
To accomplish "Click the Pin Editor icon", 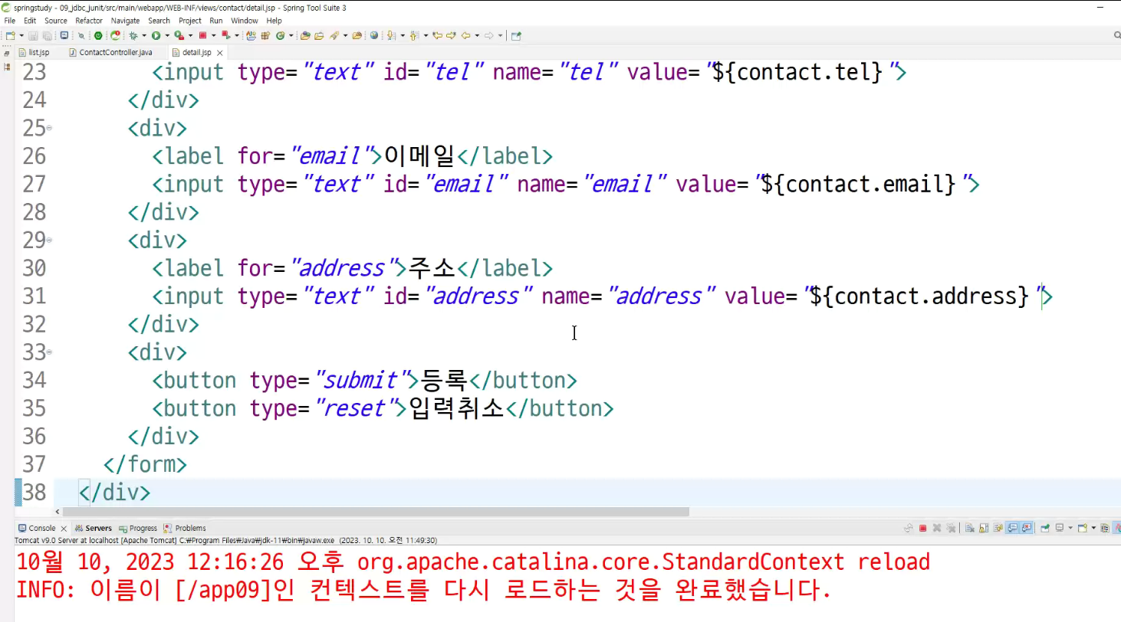I will point(516,35).
